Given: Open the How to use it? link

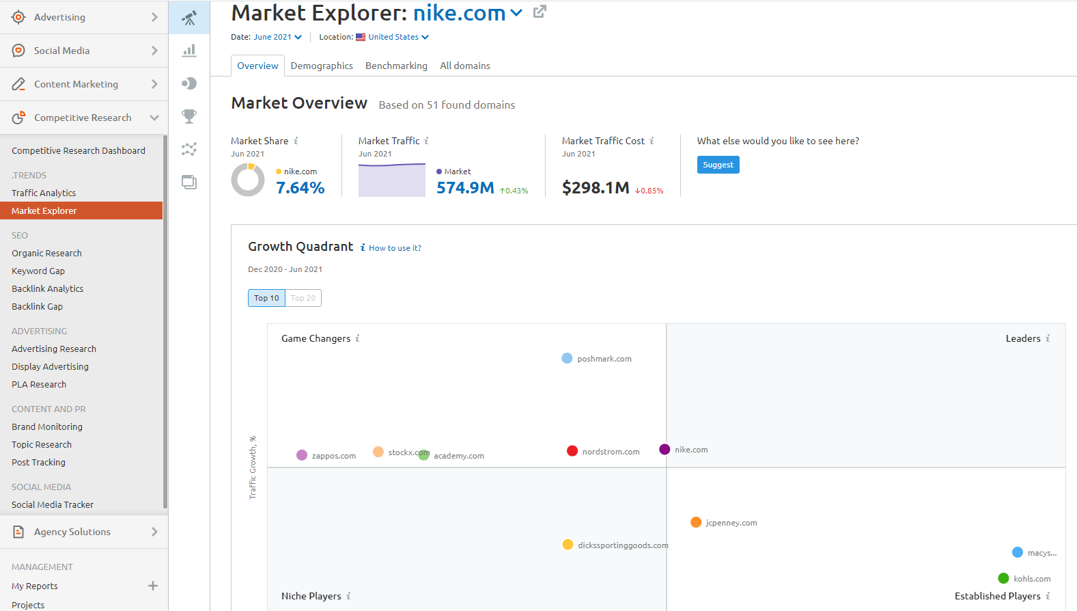Looking at the screenshot, I should 395,248.
